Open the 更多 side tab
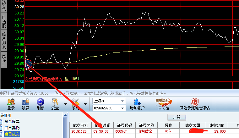Viewport: 239px width, 138px height. coord(4,60)
